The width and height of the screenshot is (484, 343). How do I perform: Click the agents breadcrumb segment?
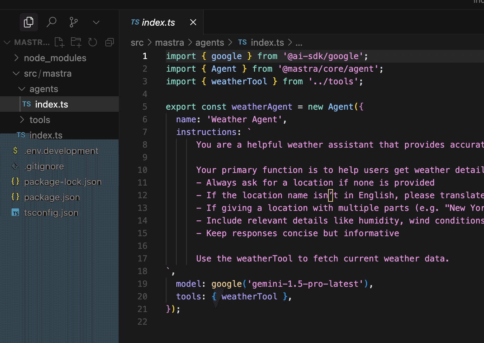coord(210,43)
